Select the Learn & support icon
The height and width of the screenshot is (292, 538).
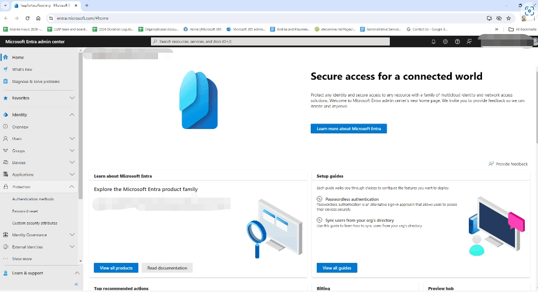(5, 273)
